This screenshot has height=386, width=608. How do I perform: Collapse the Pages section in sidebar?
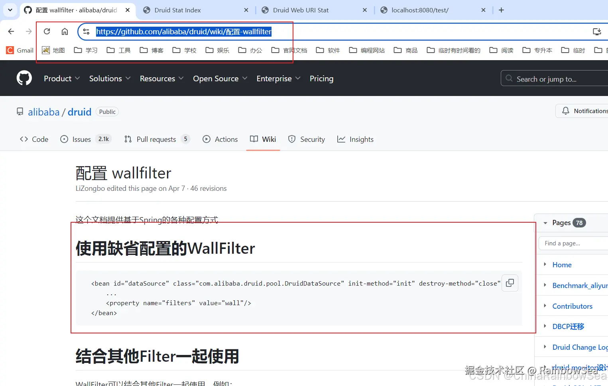(545, 223)
